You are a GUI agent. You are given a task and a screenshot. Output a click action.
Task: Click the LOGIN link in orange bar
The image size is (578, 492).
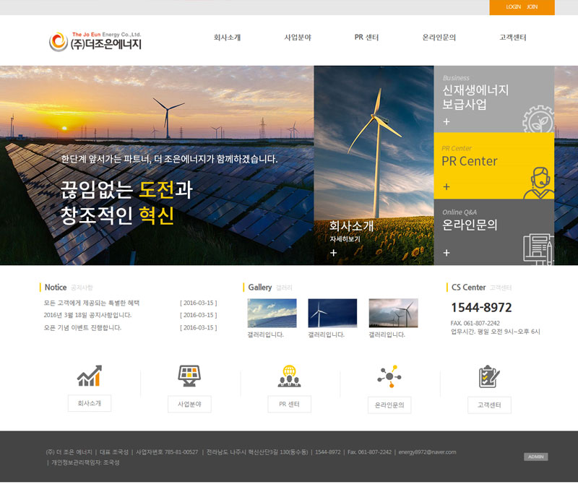[513, 7]
